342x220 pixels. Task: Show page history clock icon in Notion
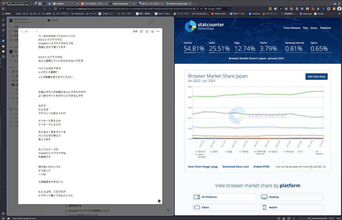coord(147,32)
